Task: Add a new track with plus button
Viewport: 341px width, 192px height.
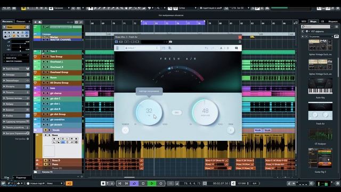Action: [36, 22]
